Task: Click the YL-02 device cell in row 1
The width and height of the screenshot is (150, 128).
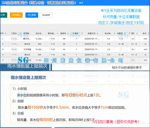Action: (x=39, y=39)
